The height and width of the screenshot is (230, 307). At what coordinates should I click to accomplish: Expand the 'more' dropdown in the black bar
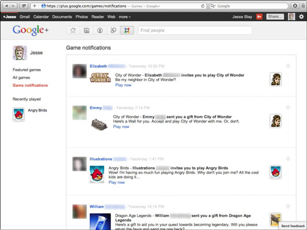(124, 17)
